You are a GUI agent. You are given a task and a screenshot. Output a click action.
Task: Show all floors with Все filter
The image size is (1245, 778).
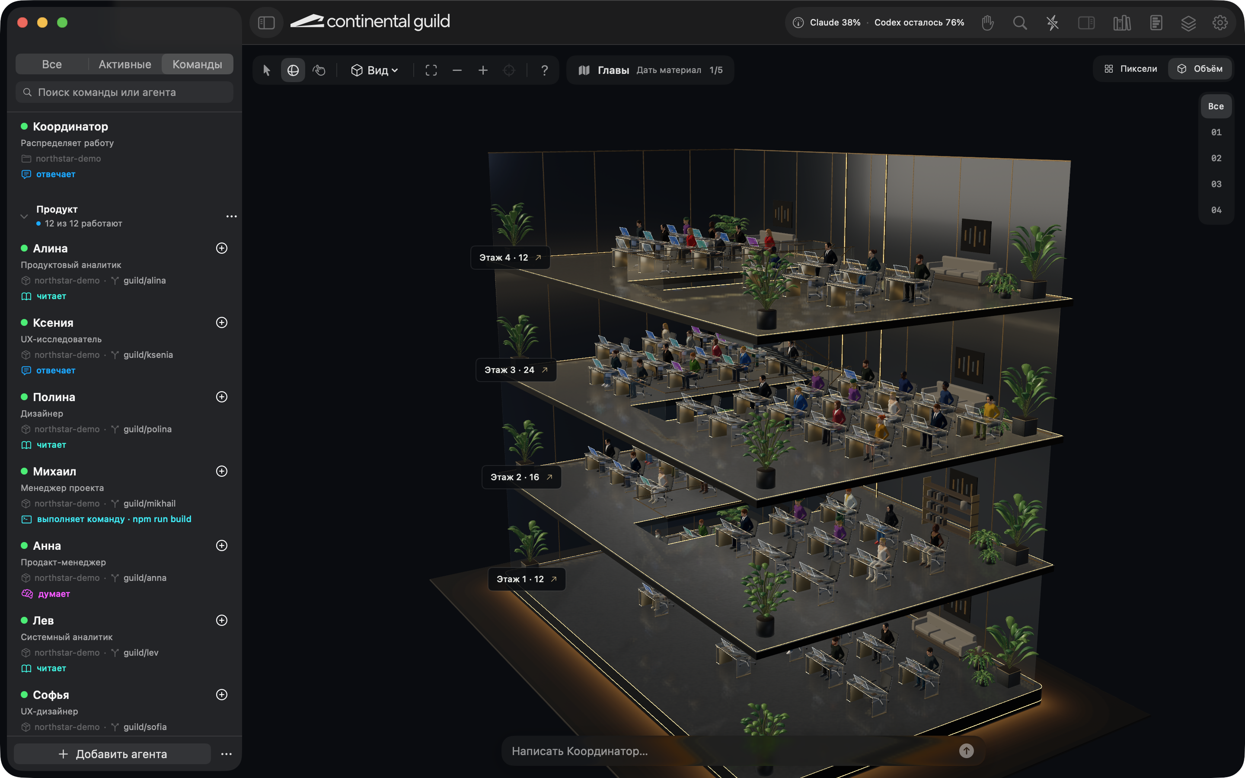pyautogui.click(x=1216, y=106)
